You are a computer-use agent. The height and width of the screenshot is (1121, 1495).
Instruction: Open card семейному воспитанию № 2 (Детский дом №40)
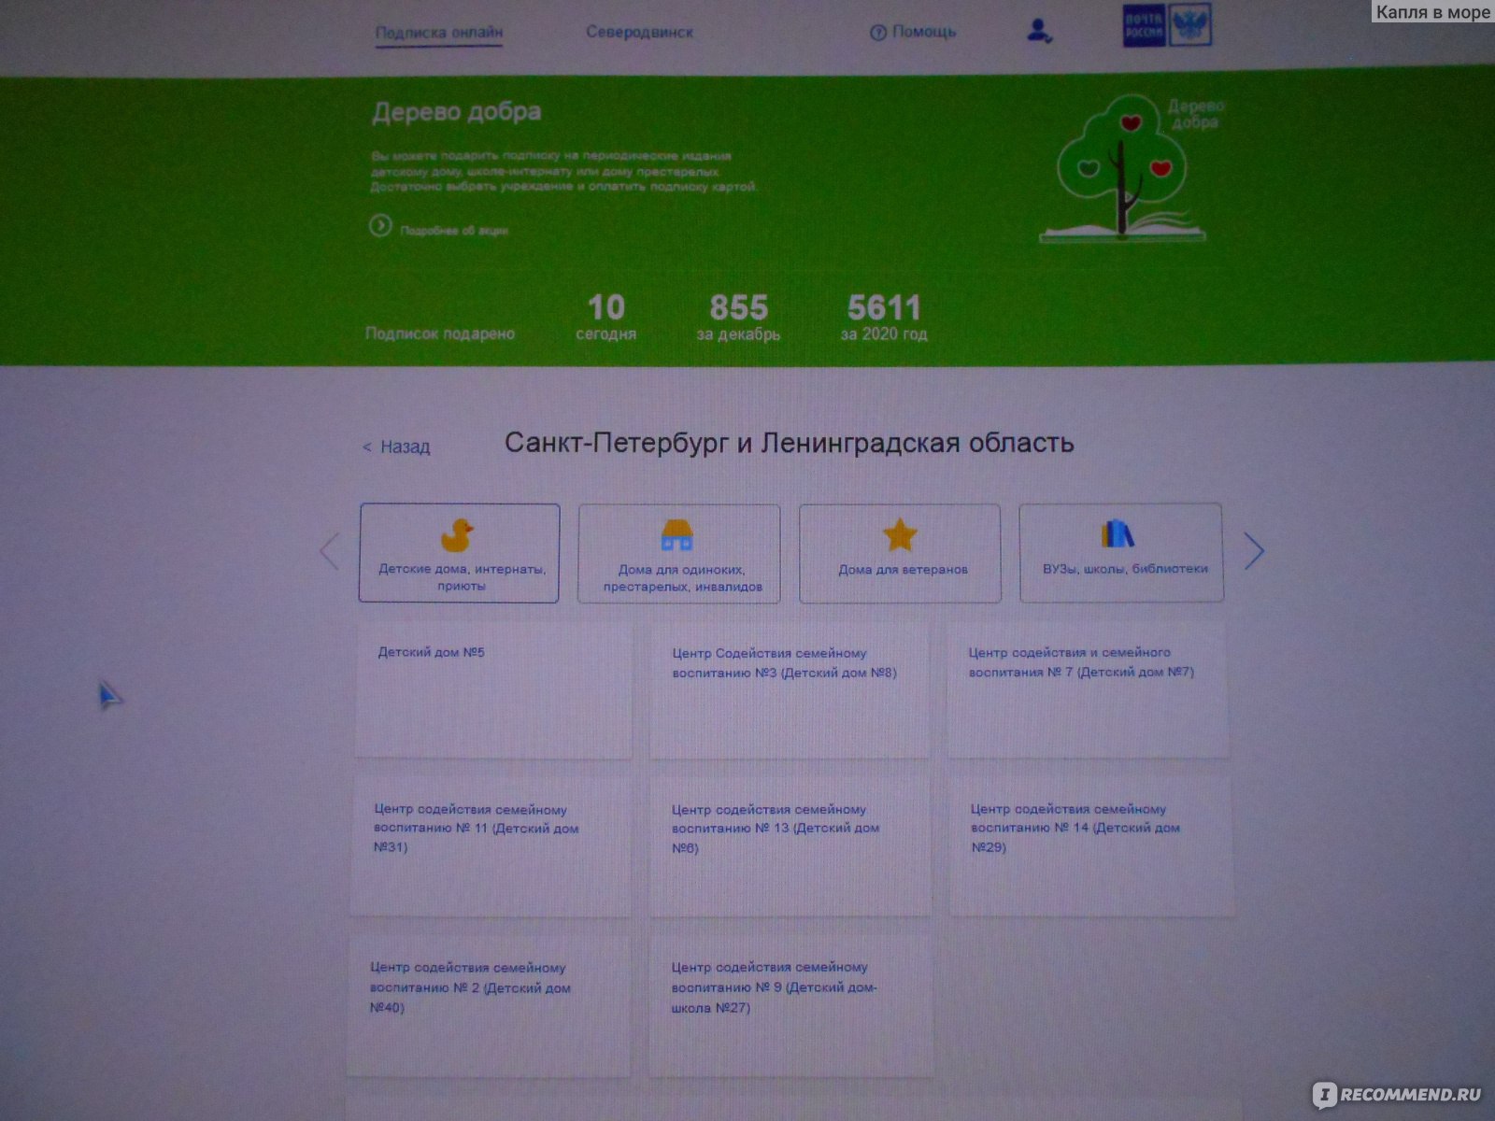(x=489, y=1006)
